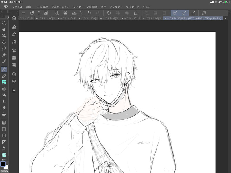Select the Balloon tool

point(4,155)
